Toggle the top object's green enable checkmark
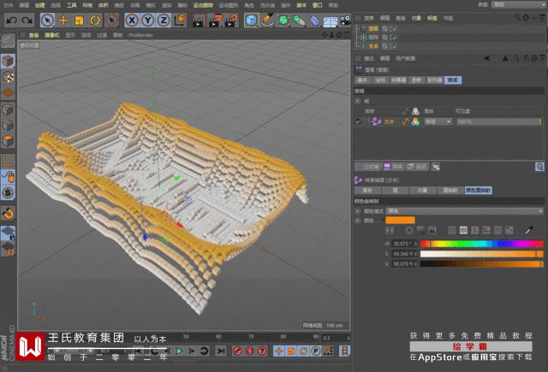Viewport: 548px width, 372px height. [x=394, y=28]
